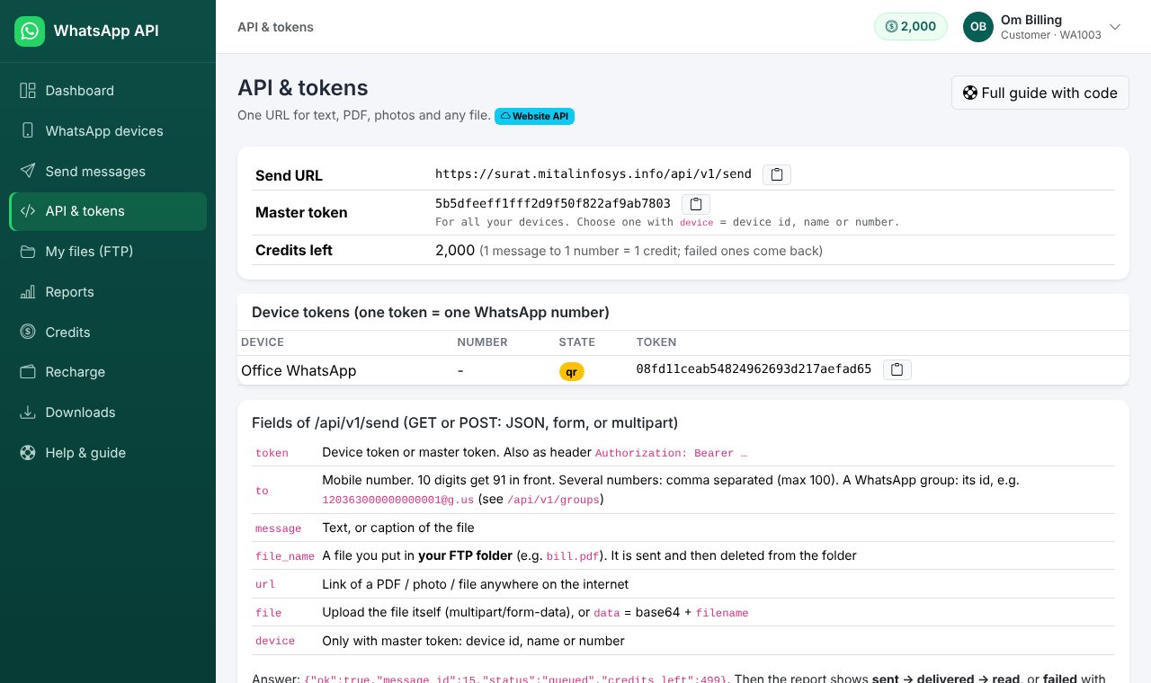
Task: Click the url field label
Action: 265,584
